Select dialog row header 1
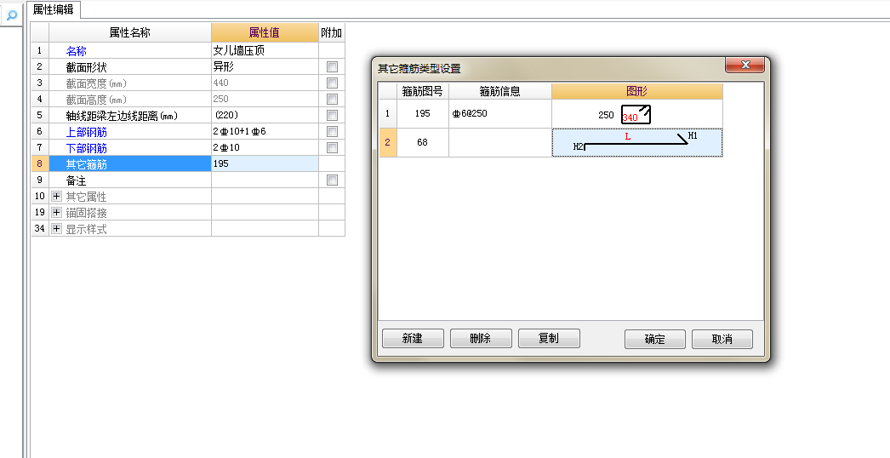The width and height of the screenshot is (890, 458). click(388, 113)
